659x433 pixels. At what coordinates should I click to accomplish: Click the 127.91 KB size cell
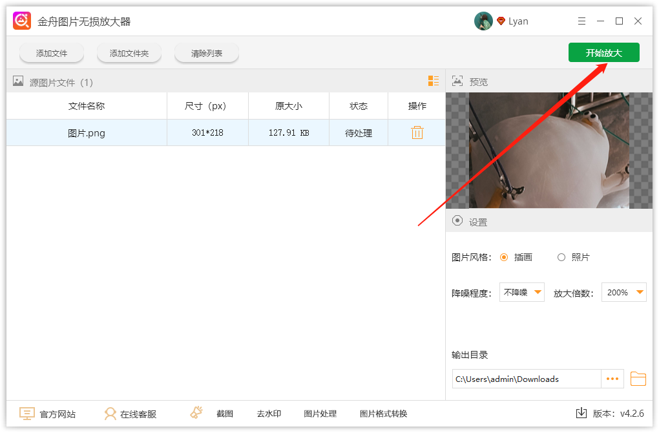click(289, 133)
